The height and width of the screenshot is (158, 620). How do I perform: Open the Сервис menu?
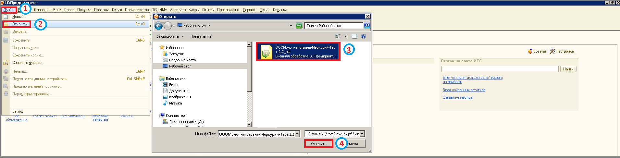point(249,10)
